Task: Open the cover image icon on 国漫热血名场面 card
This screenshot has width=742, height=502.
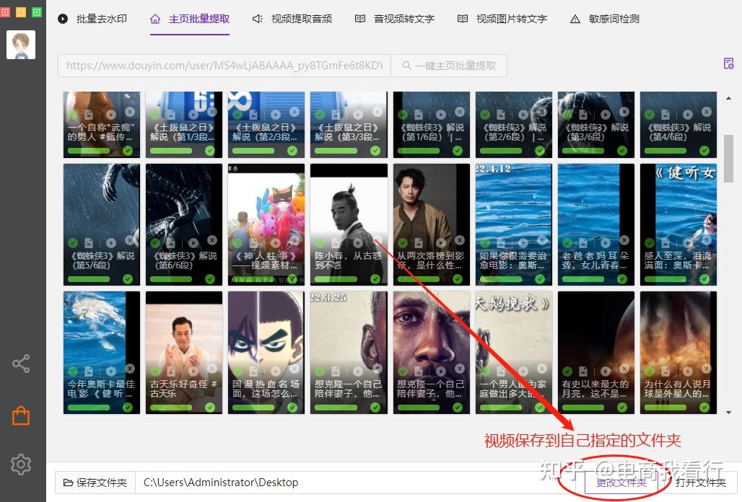Action: (x=253, y=371)
